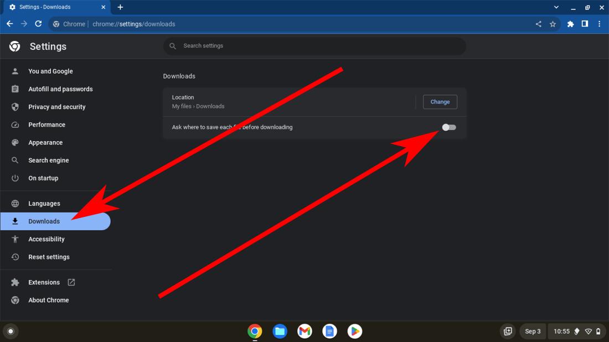Open the calendar by clicking Sep 3
Image resolution: width=609 pixels, height=342 pixels.
click(533, 331)
